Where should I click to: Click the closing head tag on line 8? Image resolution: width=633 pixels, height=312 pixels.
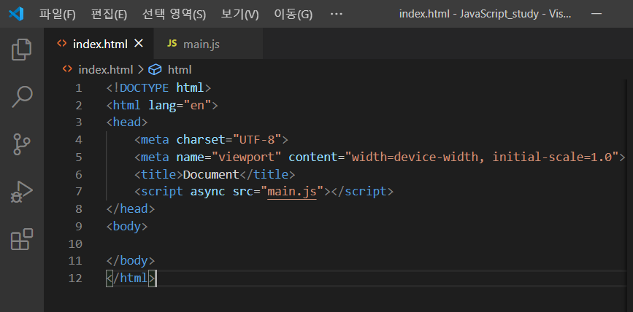pos(131,209)
